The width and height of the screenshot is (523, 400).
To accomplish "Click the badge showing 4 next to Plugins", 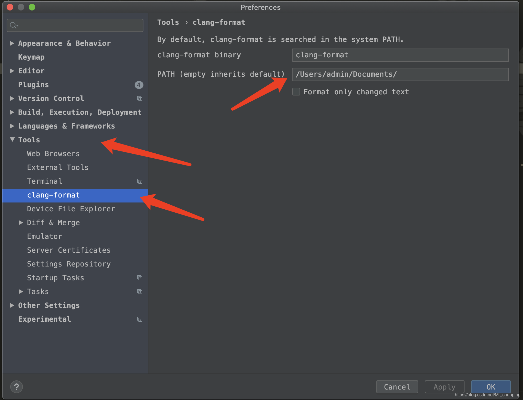I will (139, 85).
